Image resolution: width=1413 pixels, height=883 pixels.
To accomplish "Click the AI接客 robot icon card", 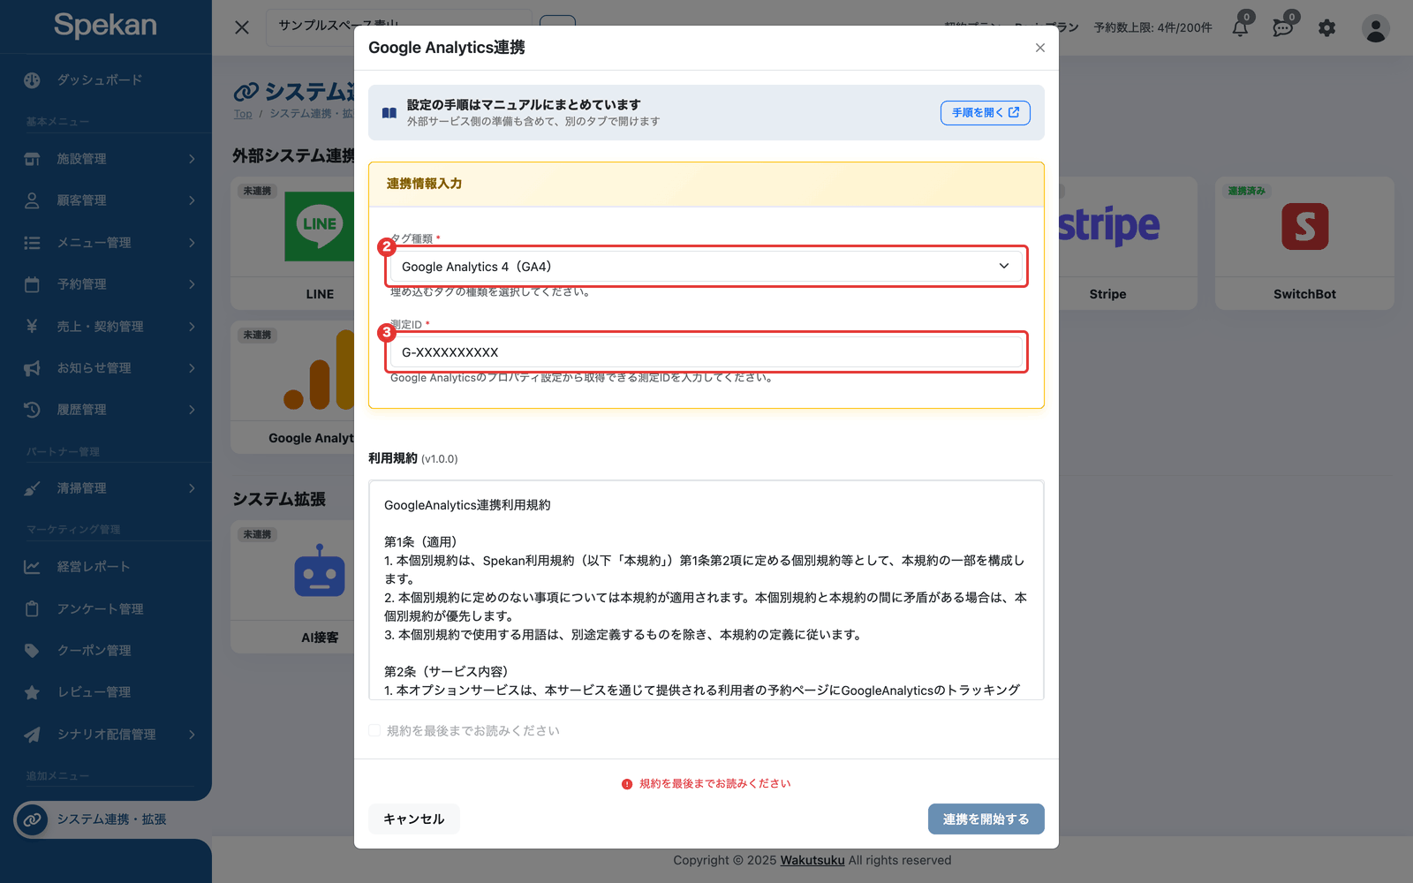I will pos(293,586).
